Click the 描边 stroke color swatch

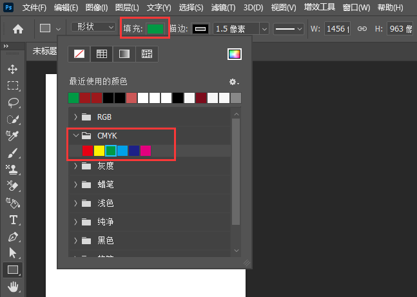200,29
